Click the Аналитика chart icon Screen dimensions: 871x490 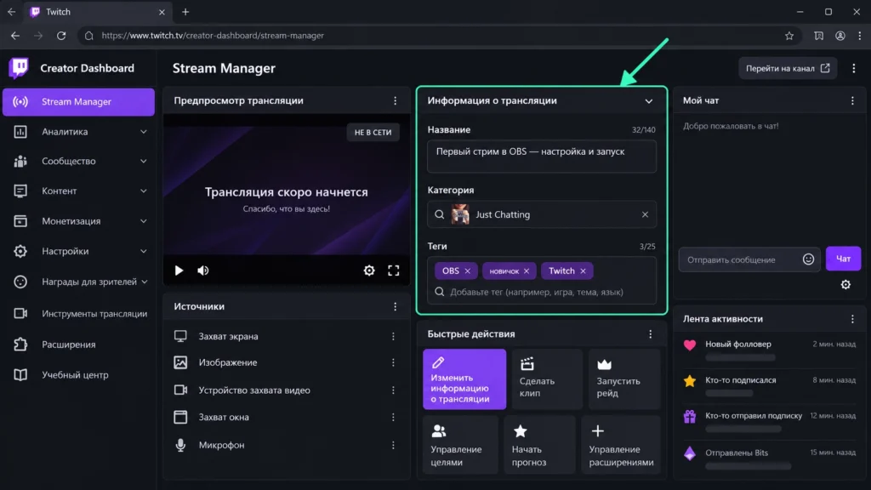[20, 132]
